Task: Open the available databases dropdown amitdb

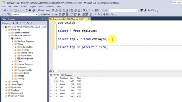Action: click(25, 14)
